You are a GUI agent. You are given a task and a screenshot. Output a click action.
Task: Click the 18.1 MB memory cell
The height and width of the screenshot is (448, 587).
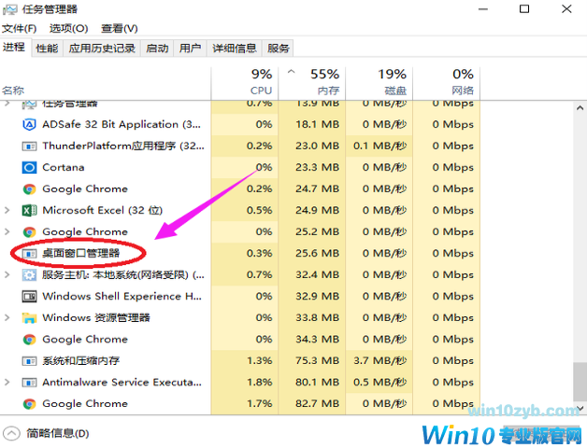(312, 124)
